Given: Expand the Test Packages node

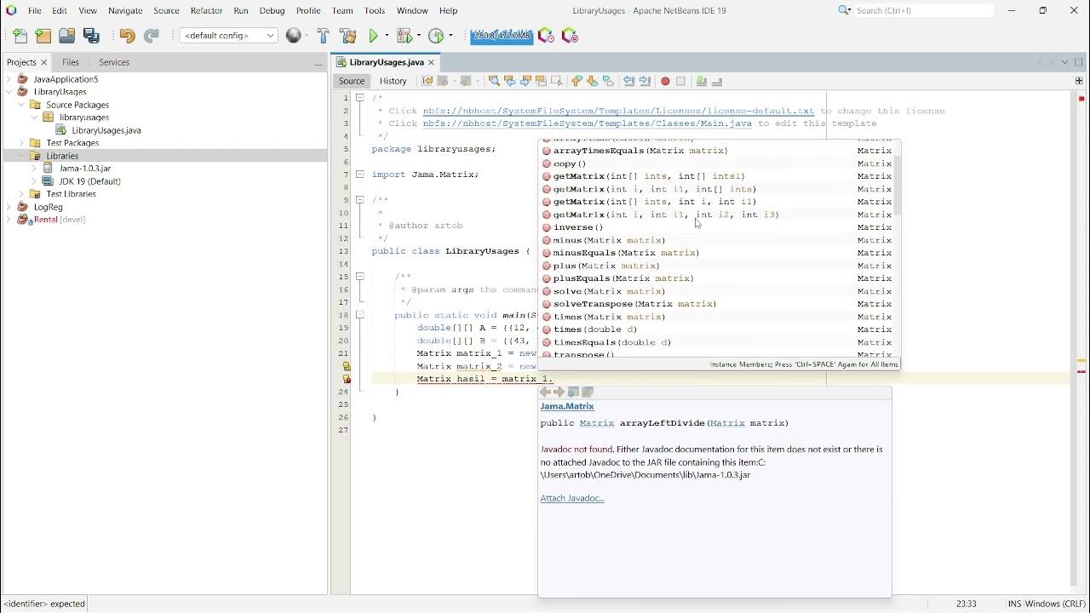Looking at the screenshot, I should point(22,143).
